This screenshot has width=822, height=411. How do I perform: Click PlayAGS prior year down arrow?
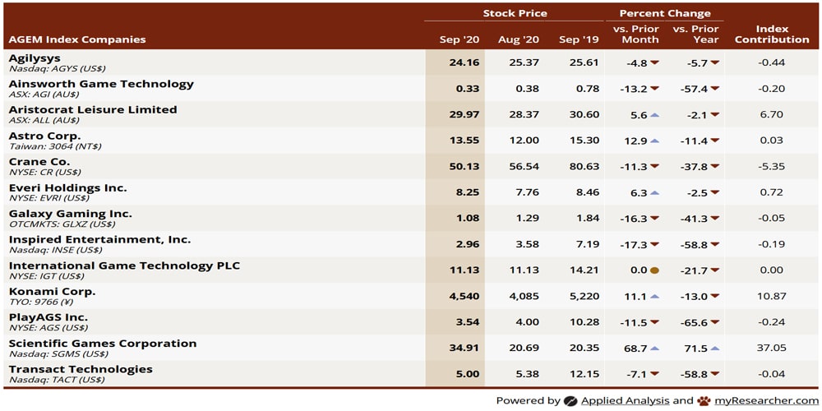tap(715, 322)
